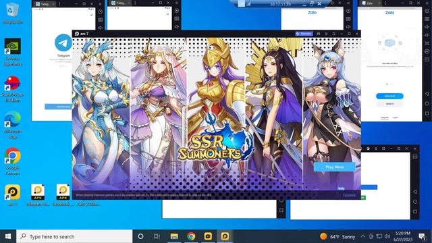
Task: Open the Facebook link in the acc 7 footer
Action: (x=349, y=195)
